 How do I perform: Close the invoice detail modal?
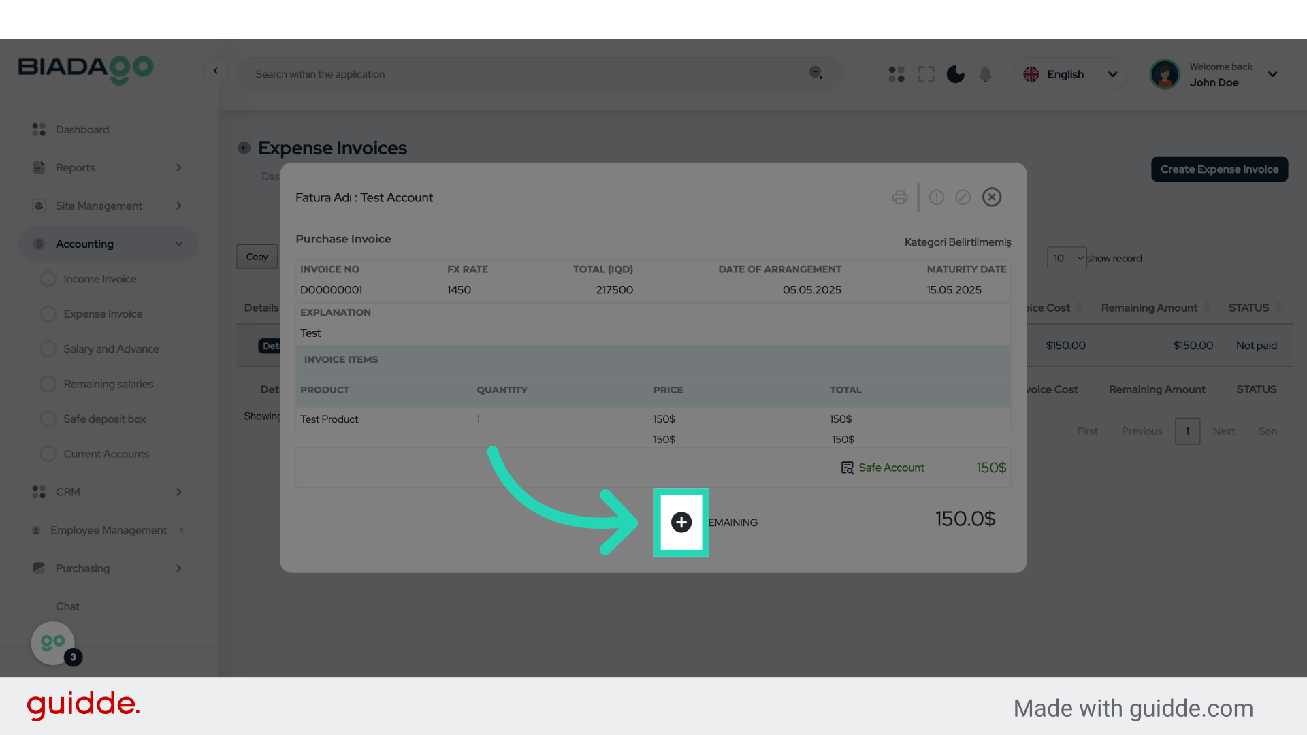pos(991,197)
